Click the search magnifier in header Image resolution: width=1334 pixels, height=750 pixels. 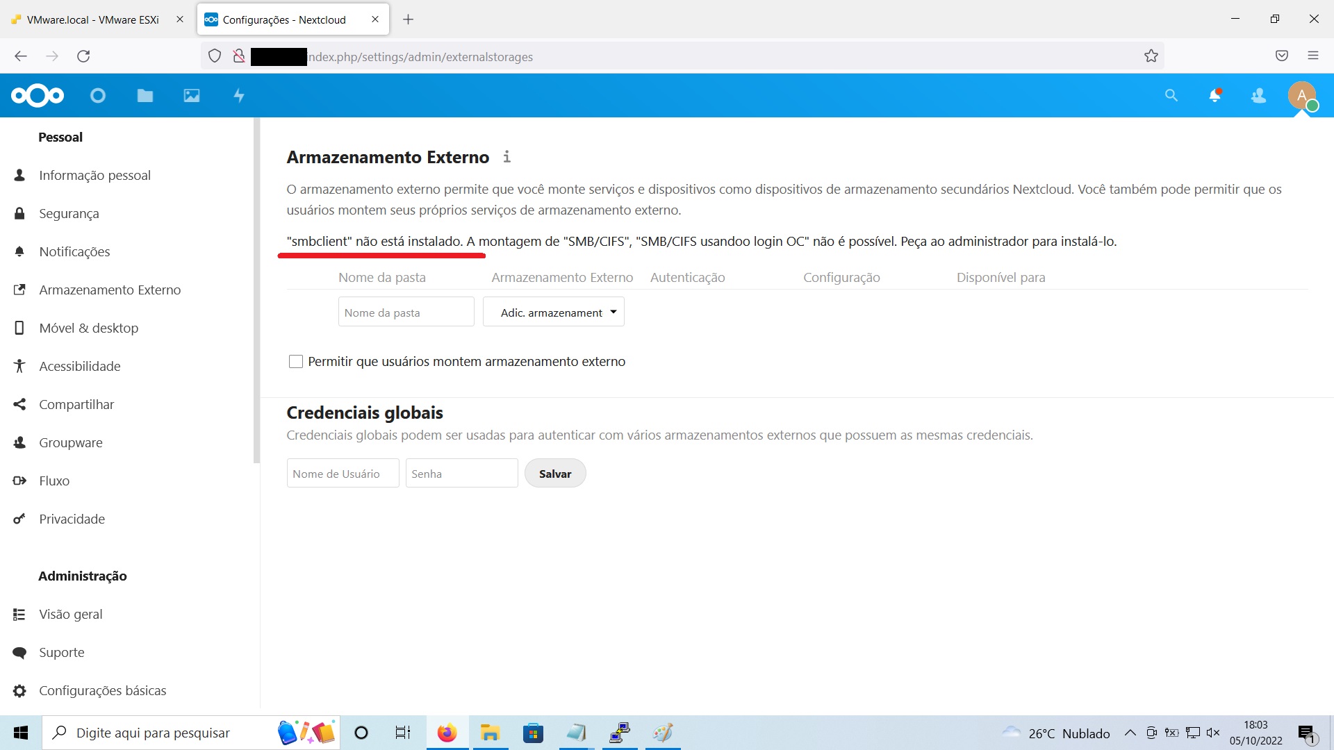(x=1171, y=96)
